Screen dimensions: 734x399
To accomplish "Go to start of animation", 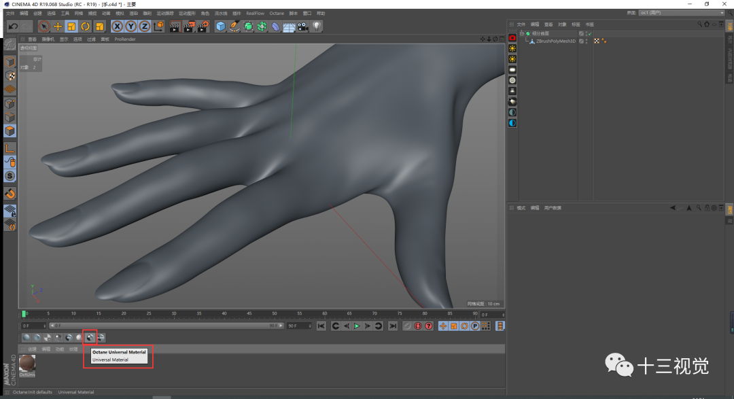I will (x=321, y=326).
